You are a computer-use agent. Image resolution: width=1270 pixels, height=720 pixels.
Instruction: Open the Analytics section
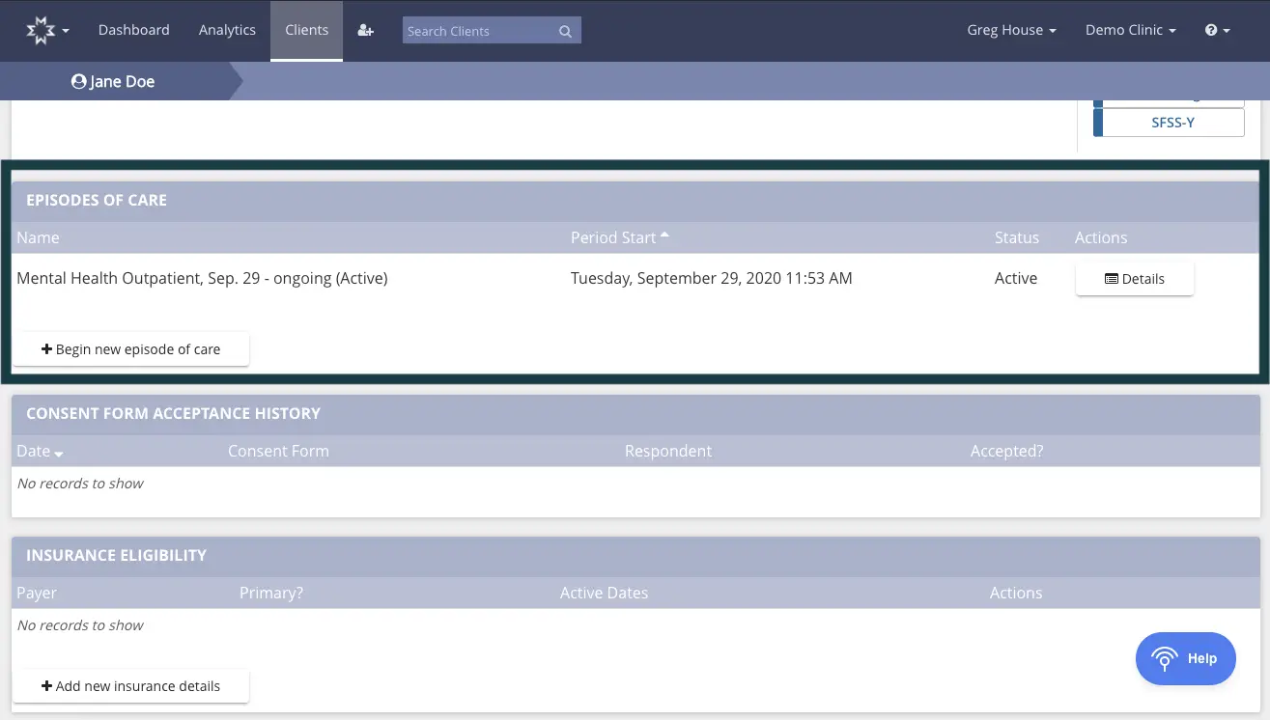coord(227,30)
